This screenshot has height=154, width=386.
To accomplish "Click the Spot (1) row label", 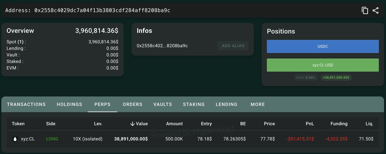I will [x=16, y=42].
